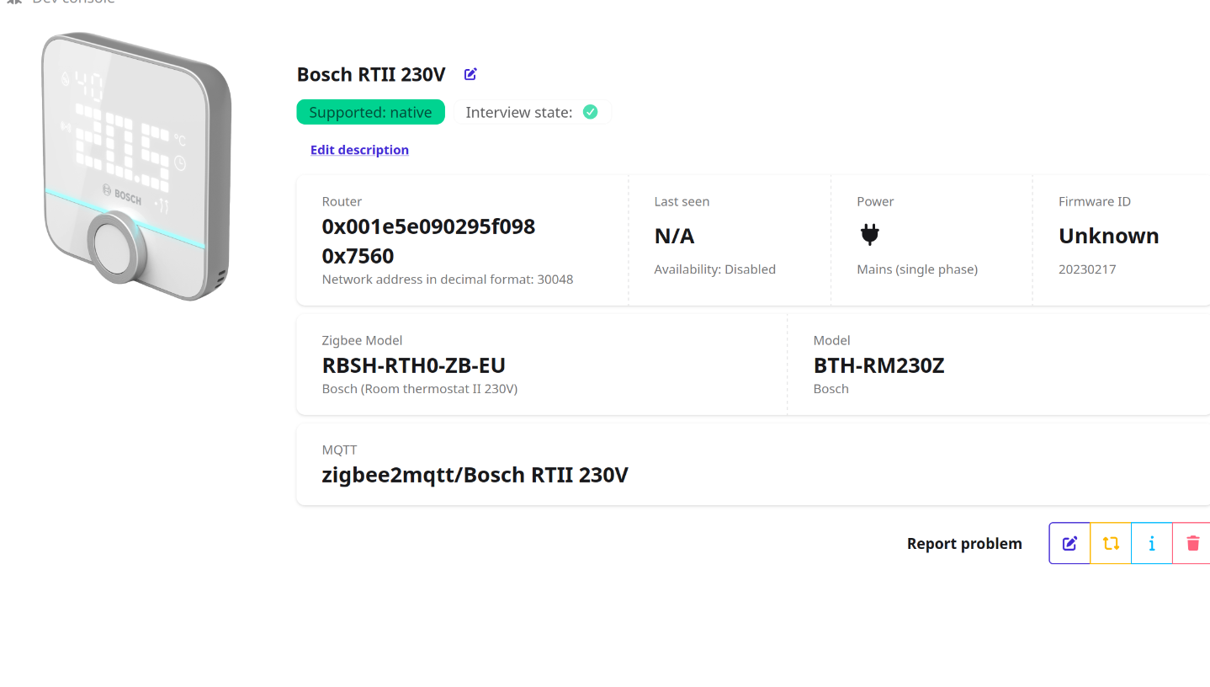Open the Dev console menu item
The image size is (1210, 687).
[x=72, y=3]
